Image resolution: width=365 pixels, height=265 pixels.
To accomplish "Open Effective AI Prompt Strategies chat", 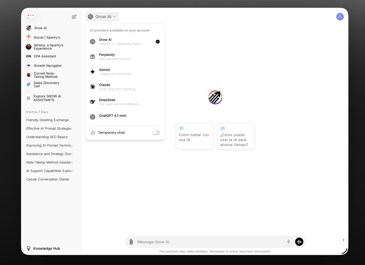I will pyautogui.click(x=49, y=129).
